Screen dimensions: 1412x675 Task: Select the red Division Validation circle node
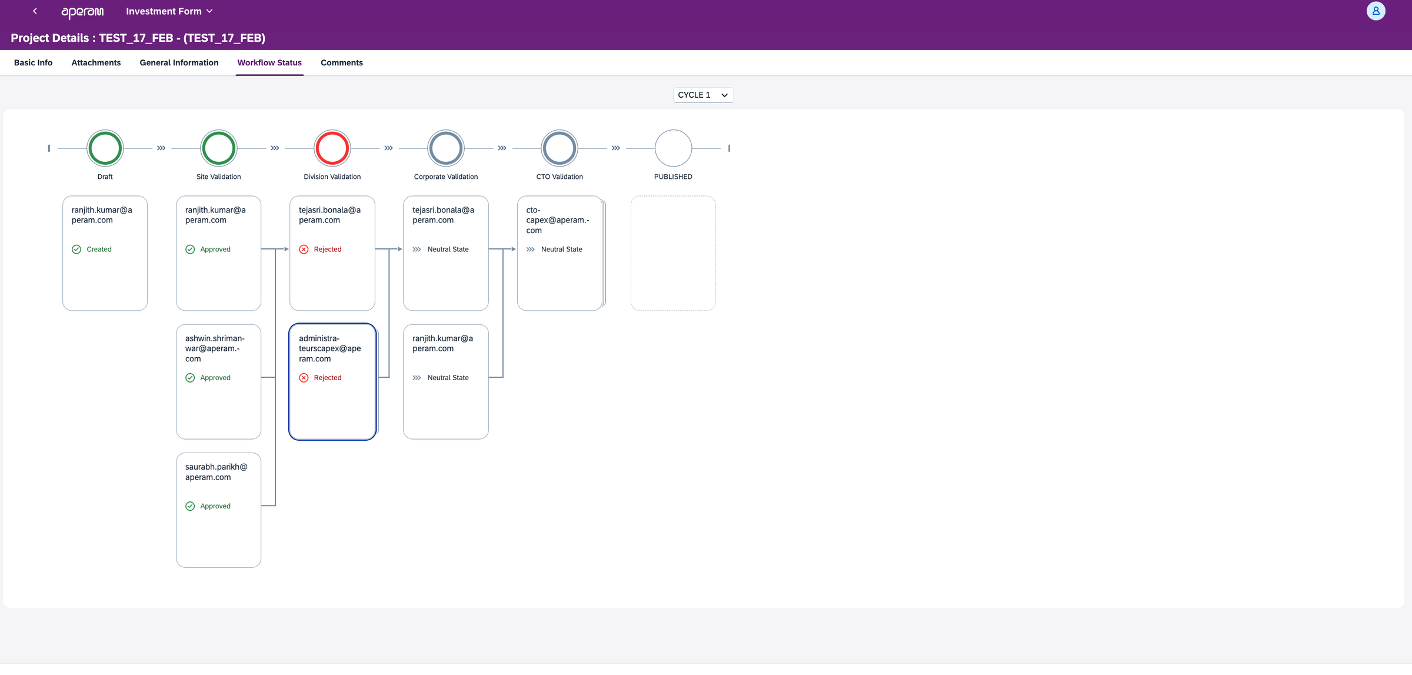(332, 148)
